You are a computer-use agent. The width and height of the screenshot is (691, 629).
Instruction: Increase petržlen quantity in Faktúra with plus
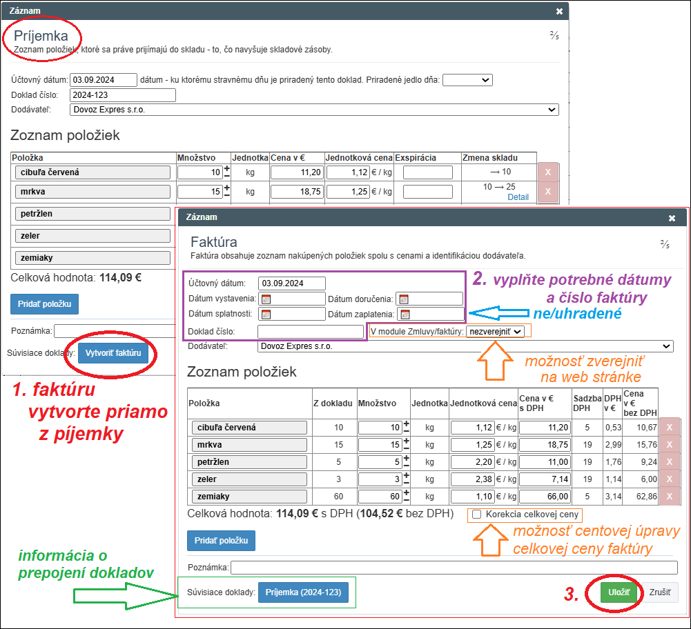(407, 458)
